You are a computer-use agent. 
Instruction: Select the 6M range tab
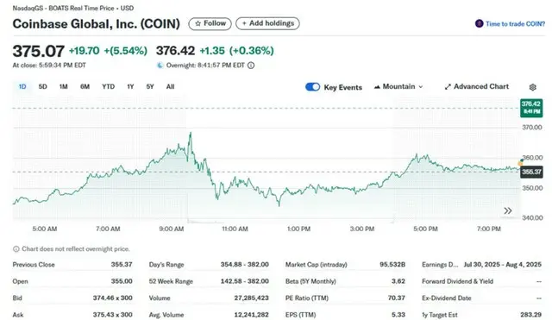[85, 86]
